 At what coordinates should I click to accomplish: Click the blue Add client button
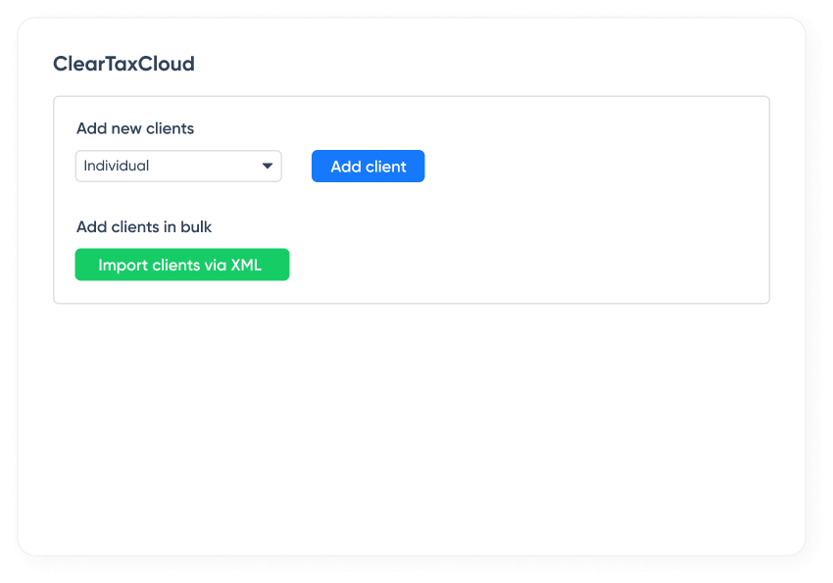(368, 167)
